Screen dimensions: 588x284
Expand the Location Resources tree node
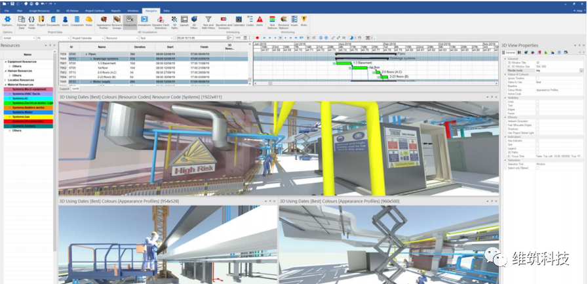(x=6, y=80)
